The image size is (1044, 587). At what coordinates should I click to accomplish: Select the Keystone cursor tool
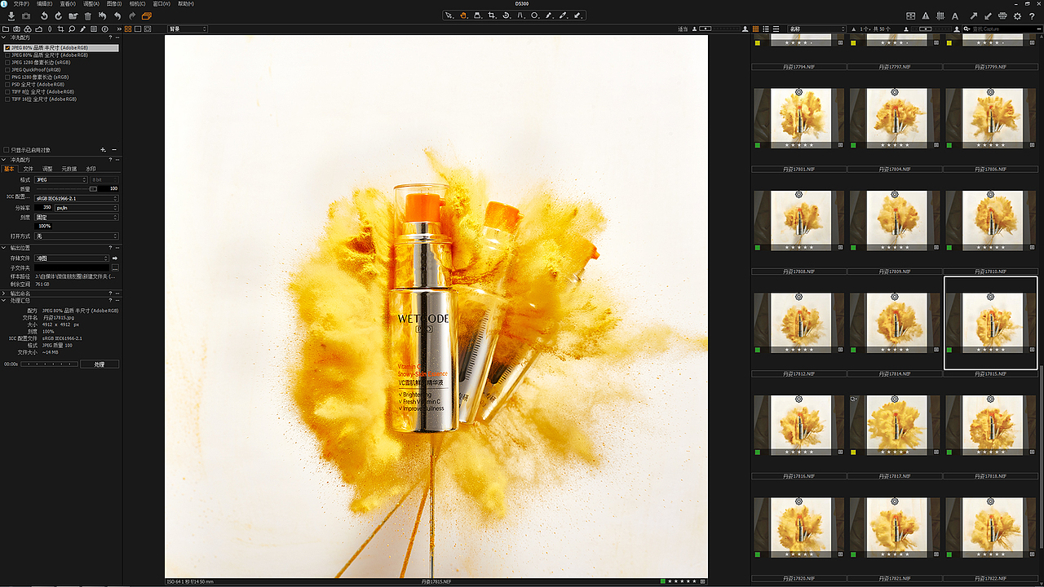pyautogui.click(x=520, y=15)
